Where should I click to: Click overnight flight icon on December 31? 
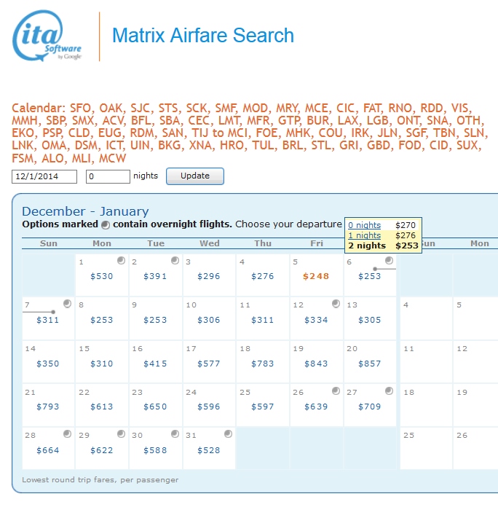[x=228, y=434]
